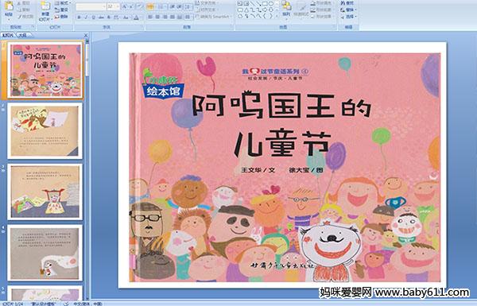Switch to the Slides tab in the slide pane
Viewport: 477px width, 306px height.
[8, 35]
